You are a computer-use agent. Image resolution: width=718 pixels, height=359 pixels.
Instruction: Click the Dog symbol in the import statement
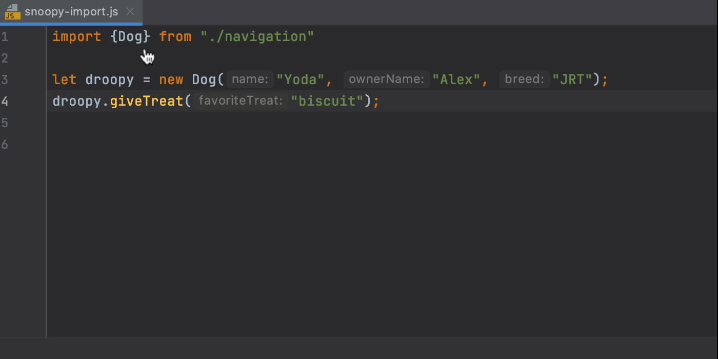coord(130,37)
